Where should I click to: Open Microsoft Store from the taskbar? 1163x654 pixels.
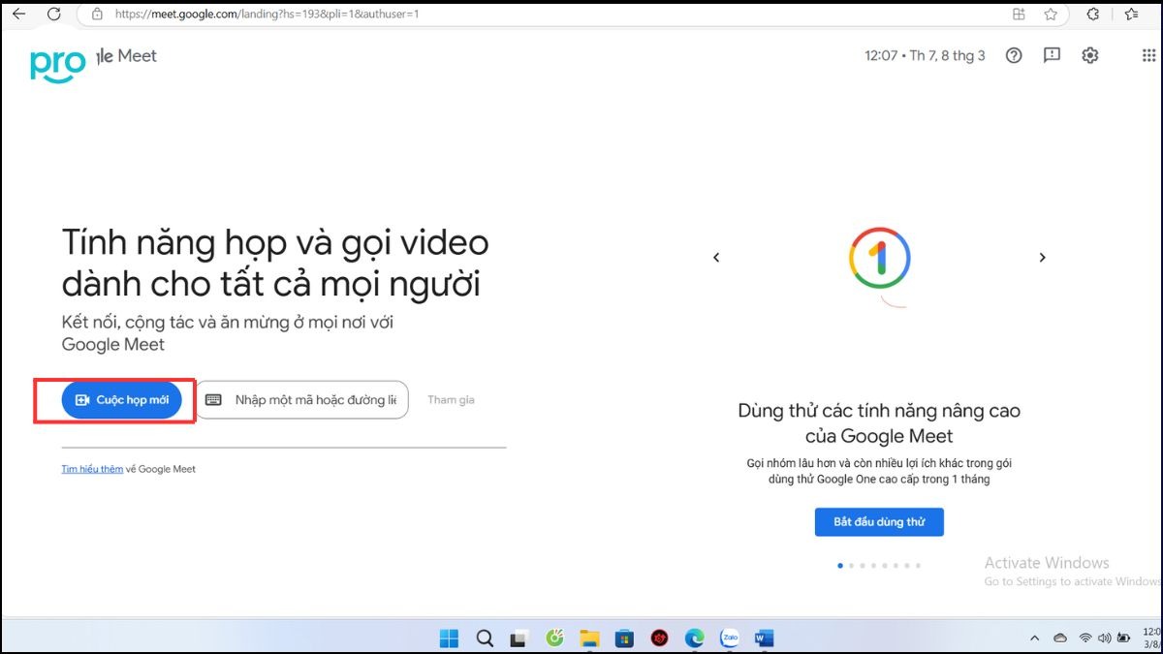click(x=625, y=638)
